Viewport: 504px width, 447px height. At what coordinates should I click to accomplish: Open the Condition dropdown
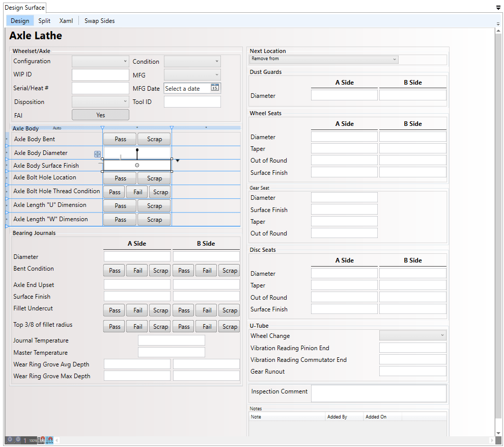pyautogui.click(x=192, y=61)
